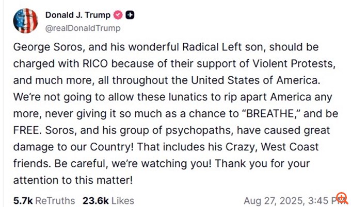The image size is (351, 207).
Task: Click the black plus badge icon
Action: coord(130,15)
